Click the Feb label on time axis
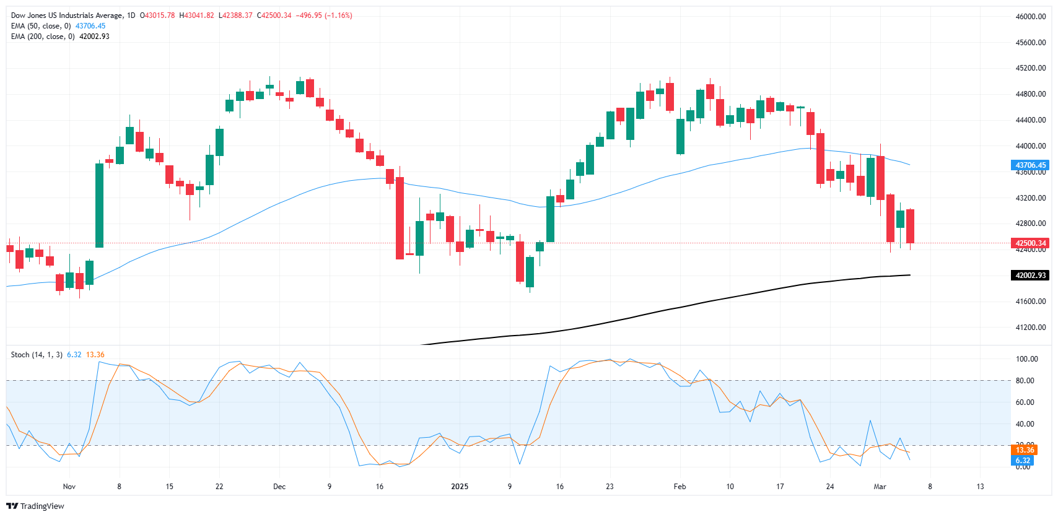1058x517 pixels. click(x=680, y=487)
